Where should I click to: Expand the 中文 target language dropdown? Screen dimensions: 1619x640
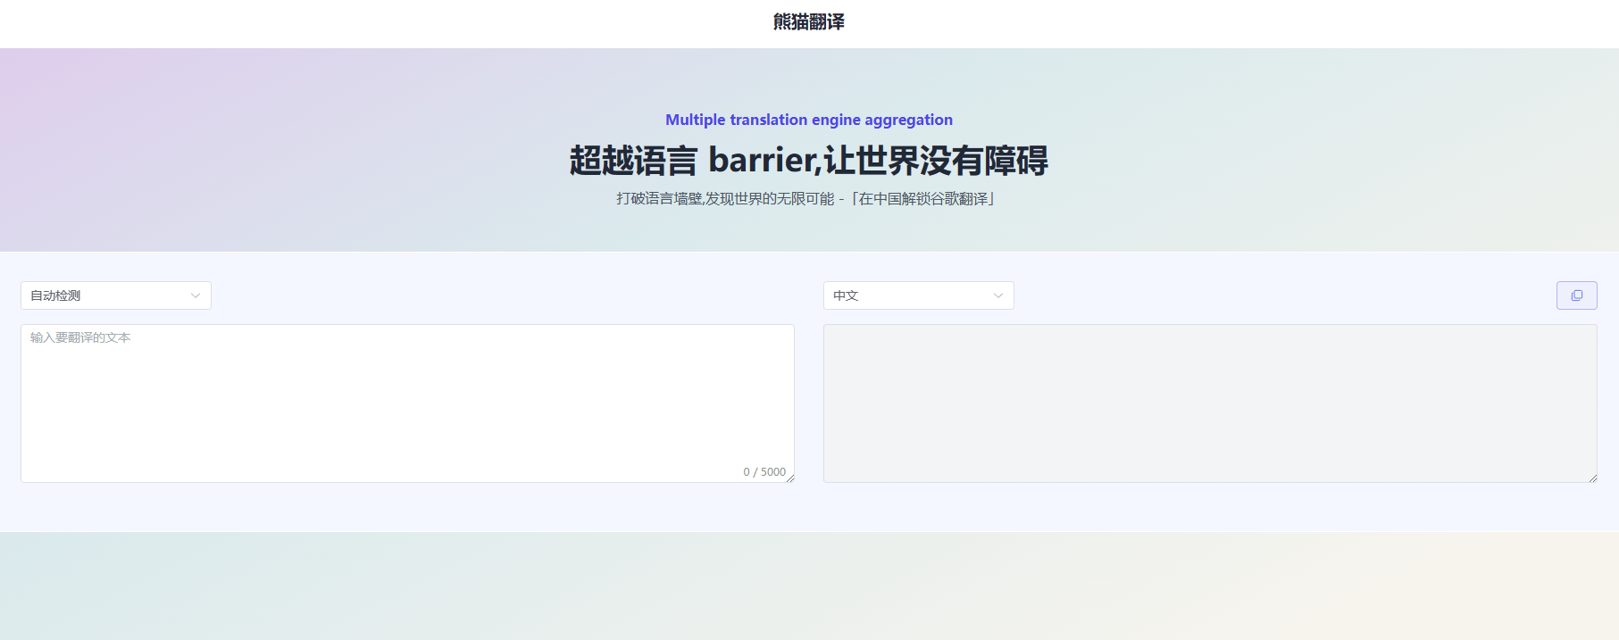(918, 295)
